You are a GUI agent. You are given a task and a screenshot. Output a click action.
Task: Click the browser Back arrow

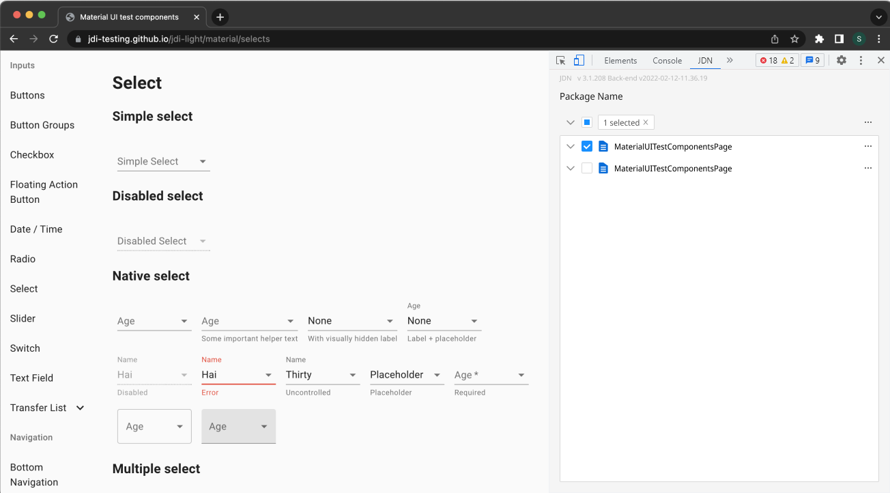pyautogui.click(x=14, y=39)
